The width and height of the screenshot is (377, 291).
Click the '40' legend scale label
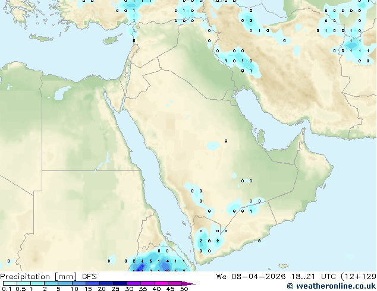(x=156, y=289)
